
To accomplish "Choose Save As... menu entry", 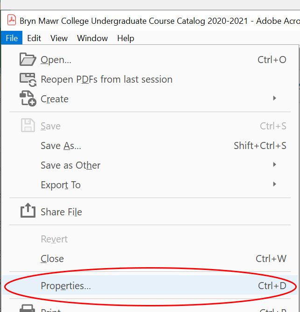I will point(61,146).
